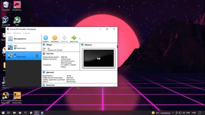Open the Корзина desktop icon

click(x=6, y=6)
